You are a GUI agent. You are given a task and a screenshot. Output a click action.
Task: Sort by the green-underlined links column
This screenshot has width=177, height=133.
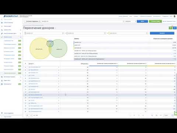click(x=136, y=64)
